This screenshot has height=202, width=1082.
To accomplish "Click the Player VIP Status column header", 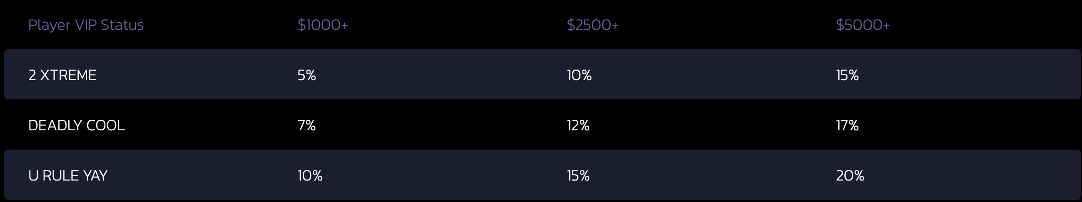I will click(86, 25).
